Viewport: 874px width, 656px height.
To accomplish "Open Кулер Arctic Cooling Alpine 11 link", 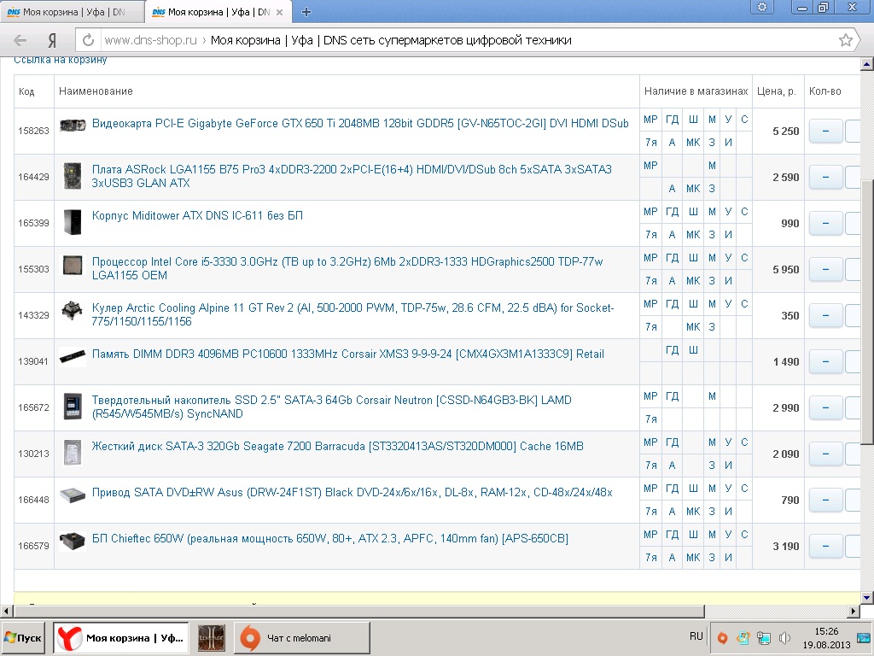I will [353, 314].
